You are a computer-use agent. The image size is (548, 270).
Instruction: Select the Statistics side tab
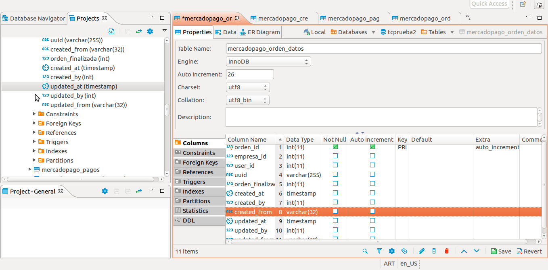tap(199, 211)
